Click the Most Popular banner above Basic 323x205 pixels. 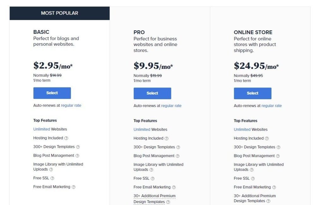(60, 13)
